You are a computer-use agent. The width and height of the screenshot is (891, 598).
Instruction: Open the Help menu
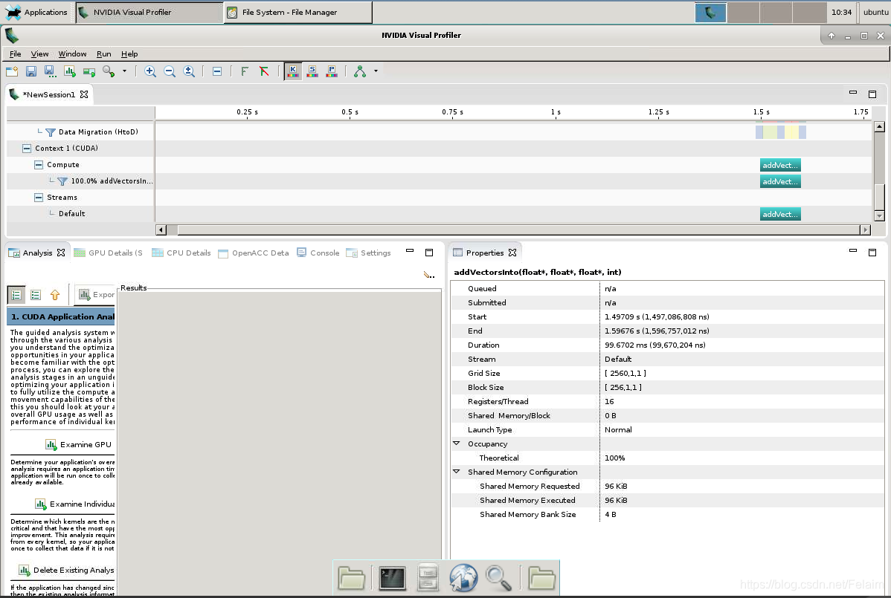click(x=129, y=54)
